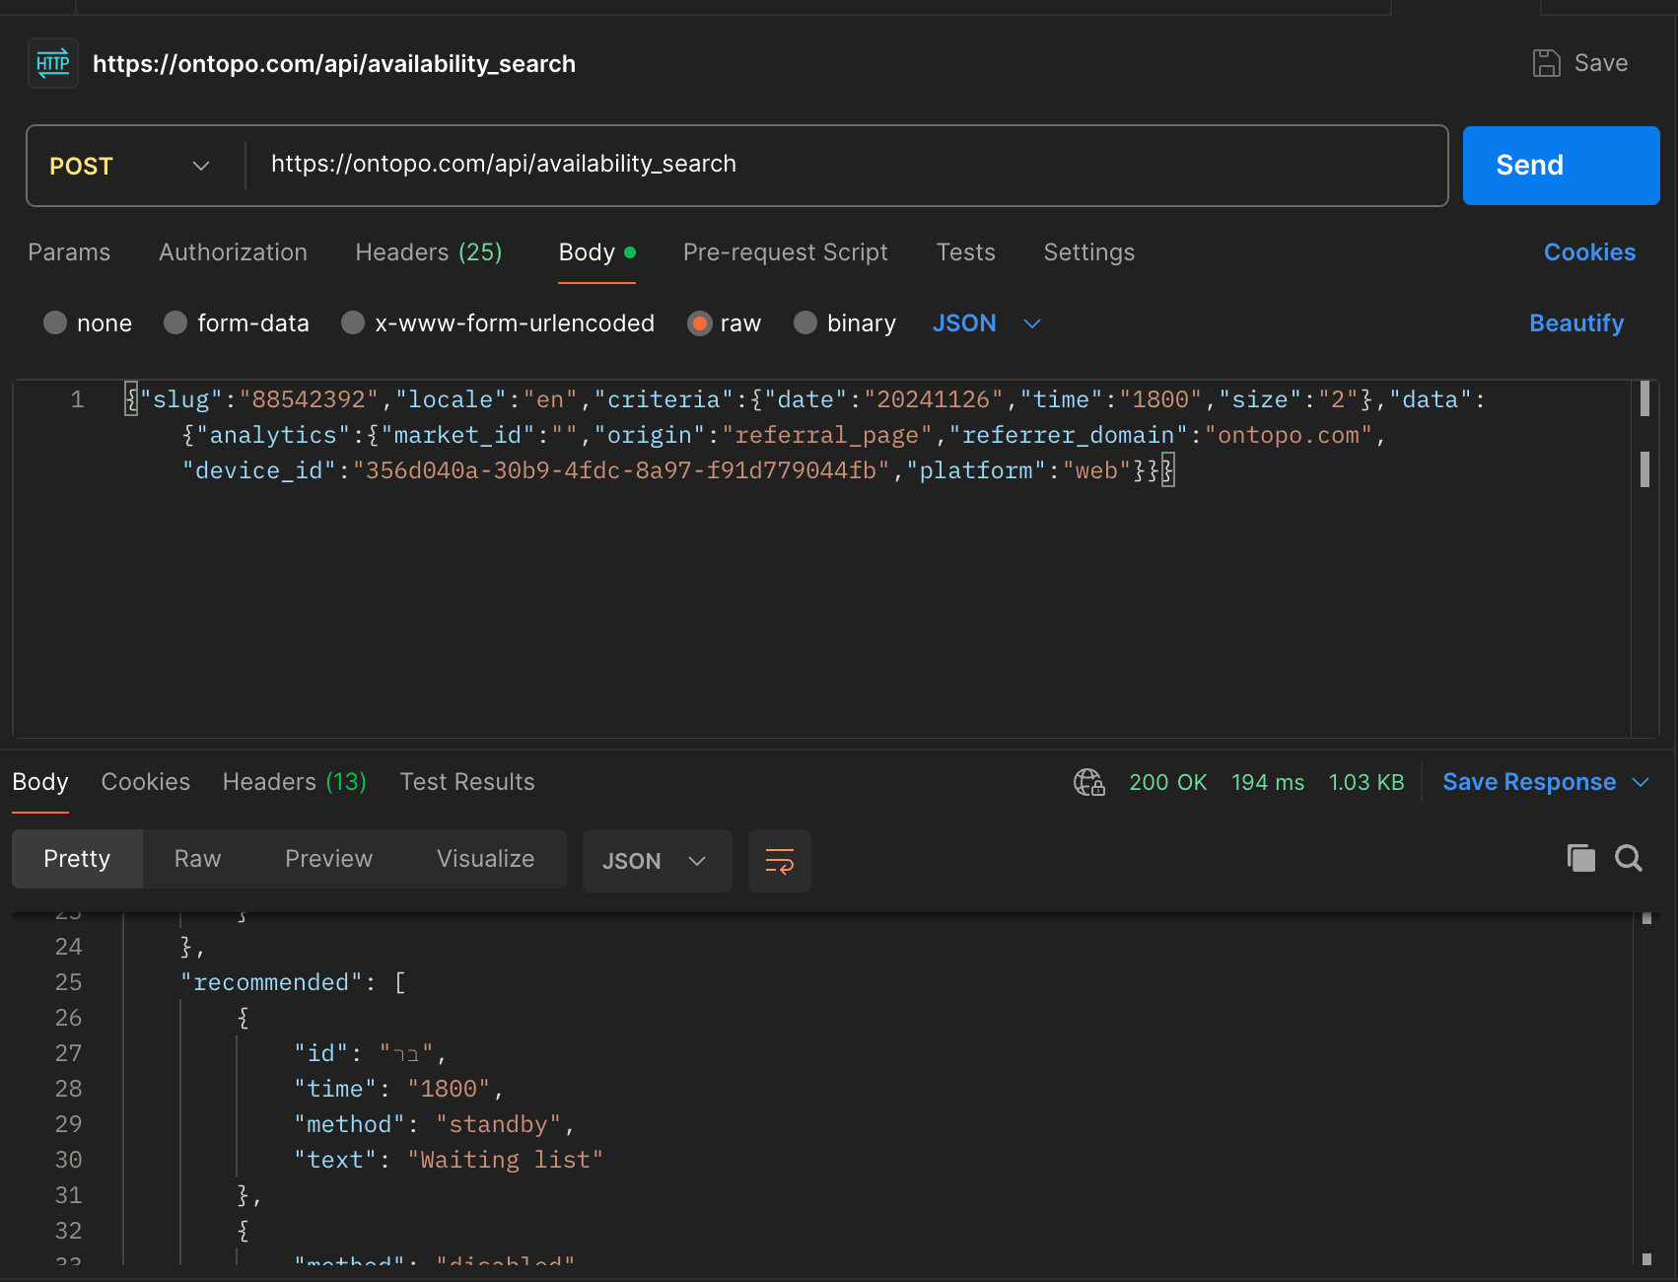Click the request title URL heading

click(334, 64)
